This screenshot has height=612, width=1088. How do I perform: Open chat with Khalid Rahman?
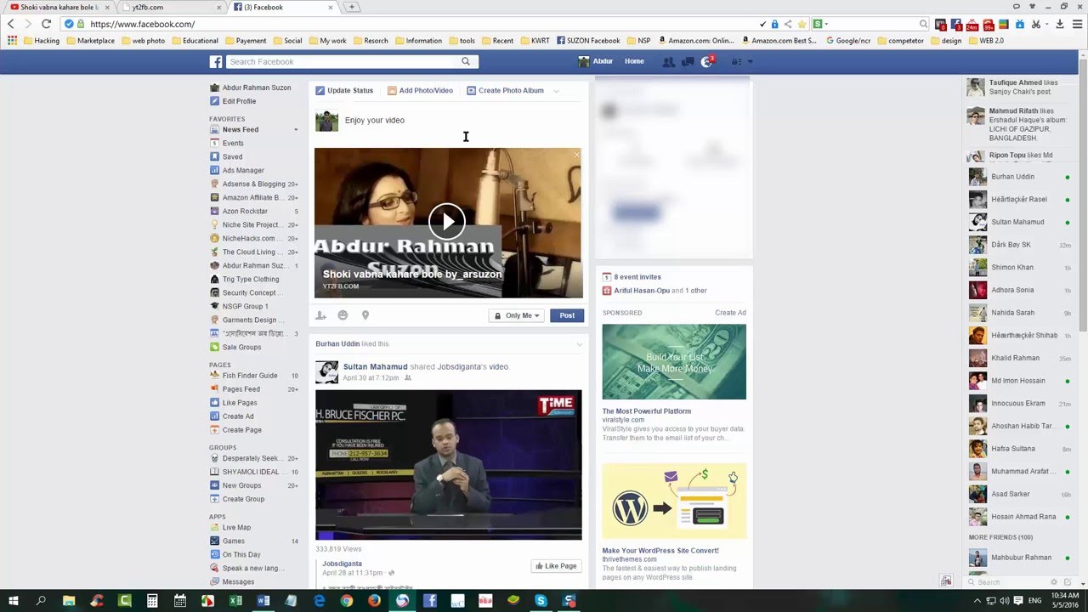tap(1020, 358)
